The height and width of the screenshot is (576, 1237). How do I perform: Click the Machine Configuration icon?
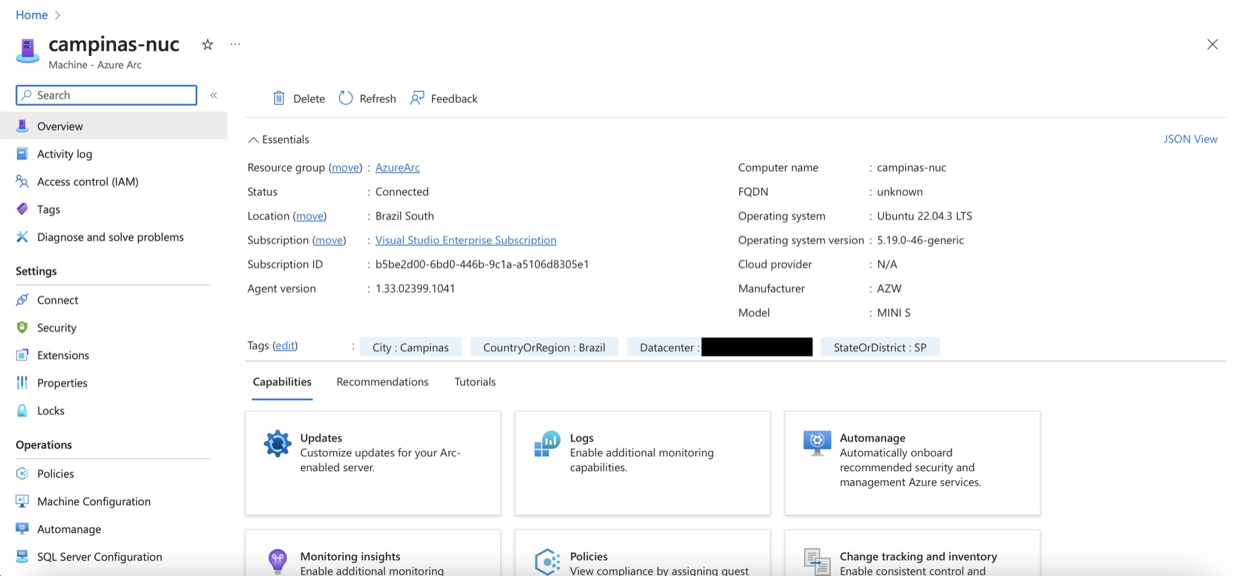click(x=22, y=501)
